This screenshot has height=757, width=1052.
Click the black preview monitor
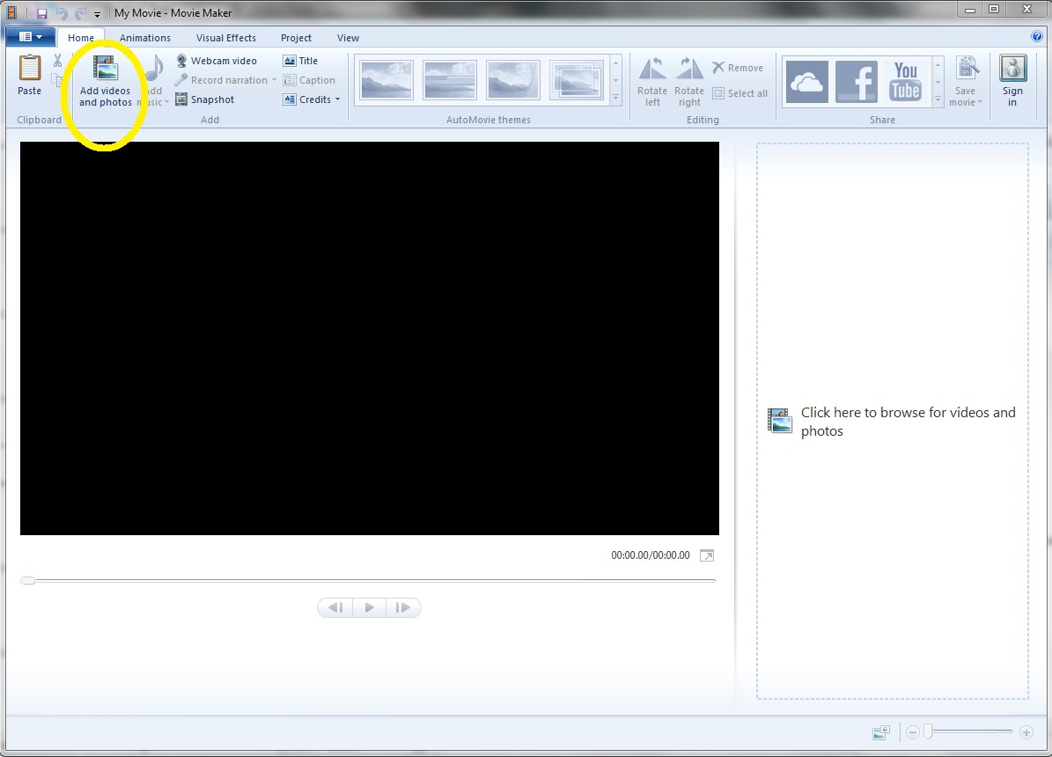pos(370,338)
